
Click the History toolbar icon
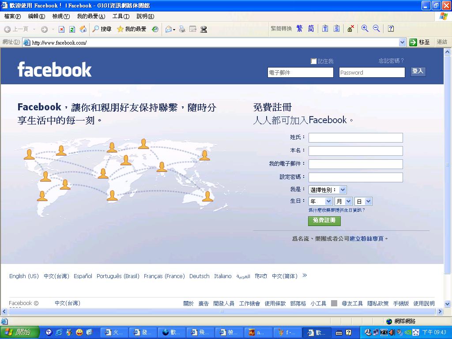coord(155,29)
